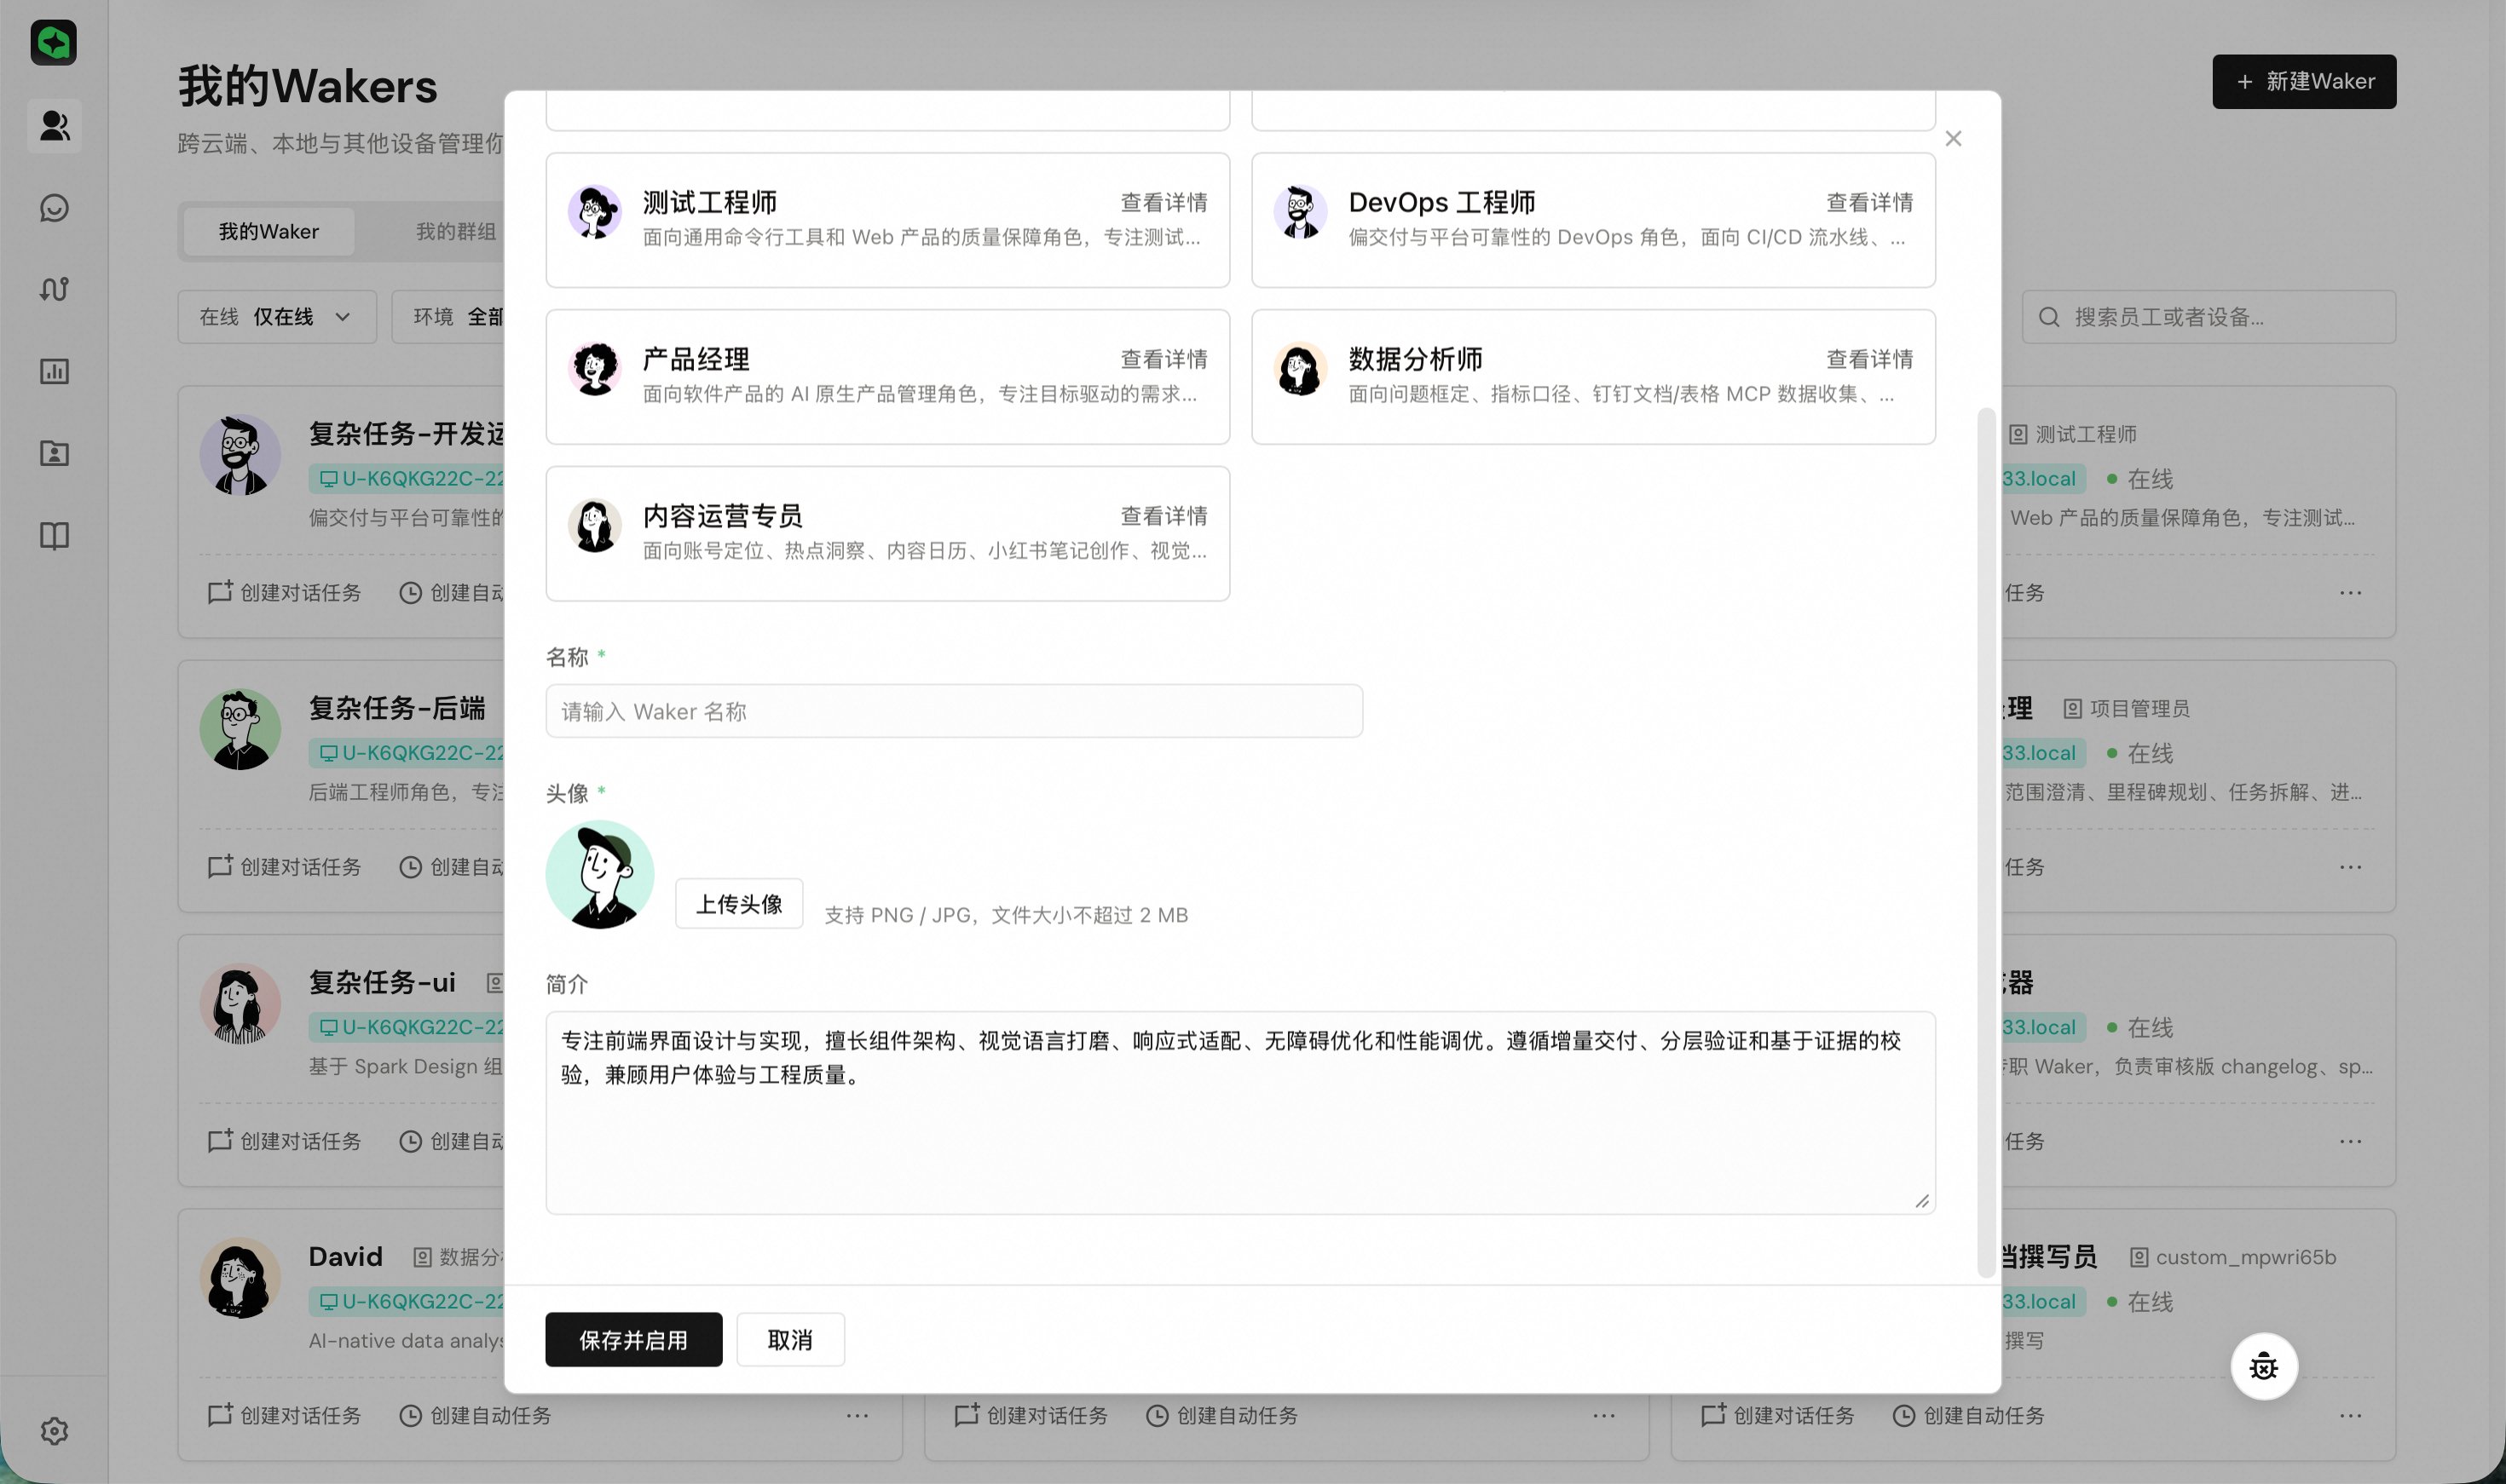The width and height of the screenshot is (2506, 1484).
Task: Click the search magnifier icon
Action: pyautogui.click(x=2049, y=317)
